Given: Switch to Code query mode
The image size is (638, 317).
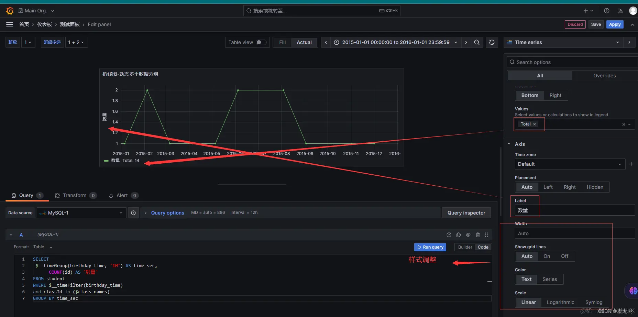Looking at the screenshot, I should (483, 247).
